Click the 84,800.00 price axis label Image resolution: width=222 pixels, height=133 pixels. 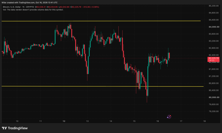pyautogui.click(x=214, y=13)
